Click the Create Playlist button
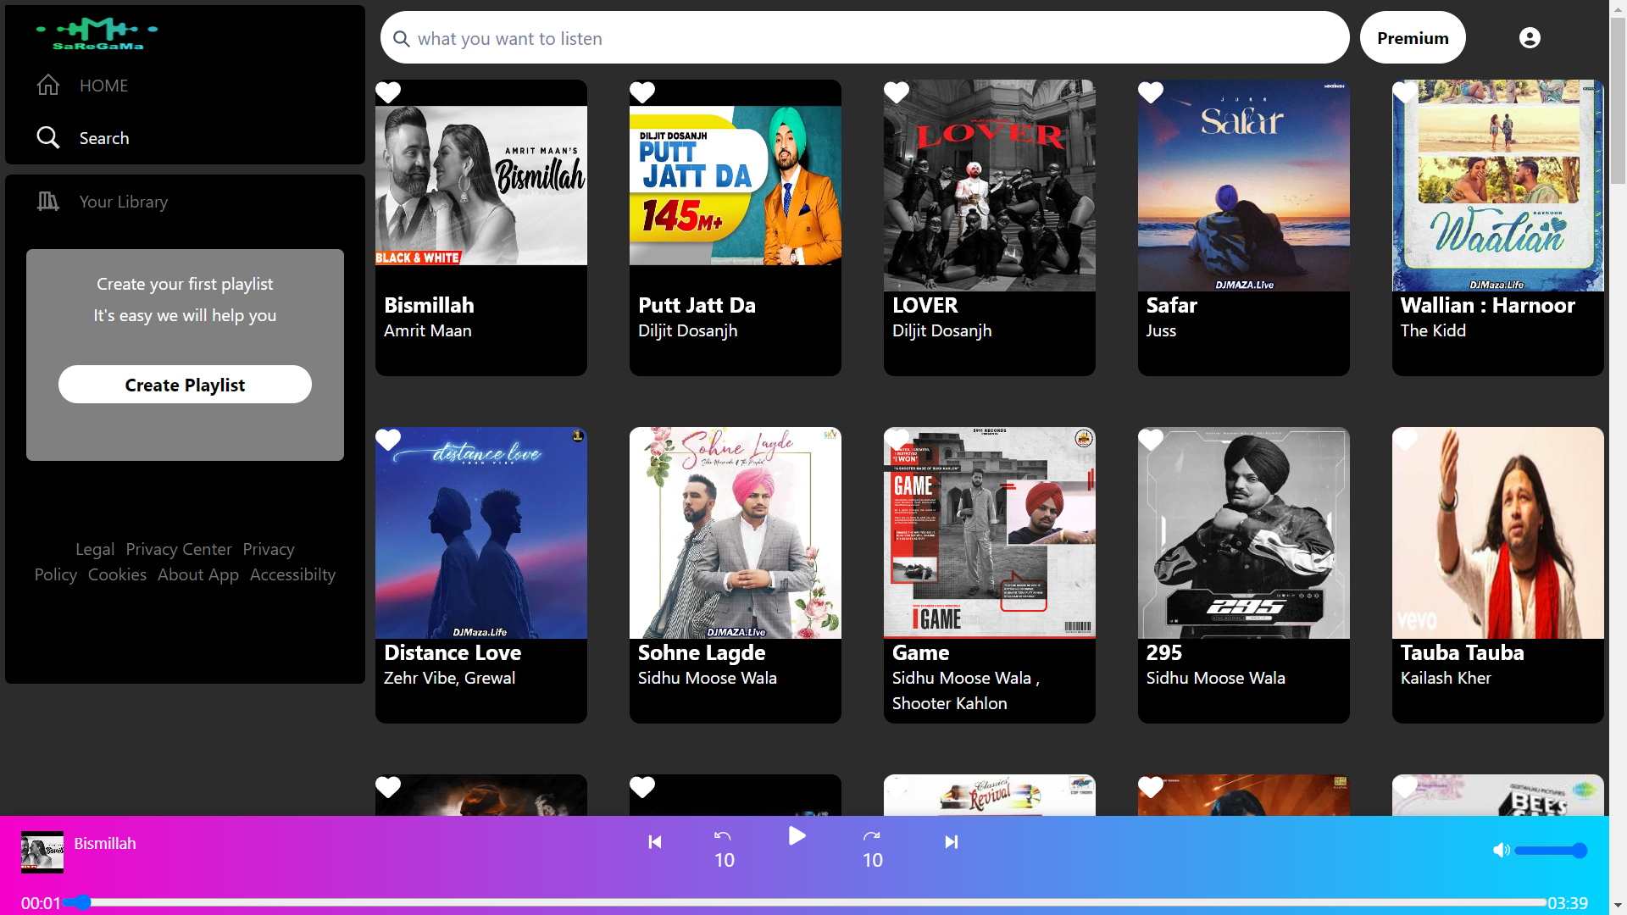Image resolution: width=1627 pixels, height=915 pixels. [x=185, y=385]
